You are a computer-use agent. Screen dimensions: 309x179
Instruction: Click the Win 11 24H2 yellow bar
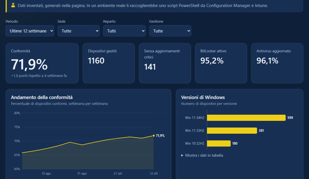point(246,118)
